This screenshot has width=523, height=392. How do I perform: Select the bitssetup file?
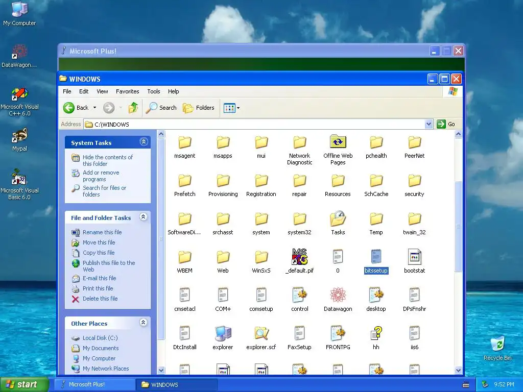pyautogui.click(x=376, y=261)
